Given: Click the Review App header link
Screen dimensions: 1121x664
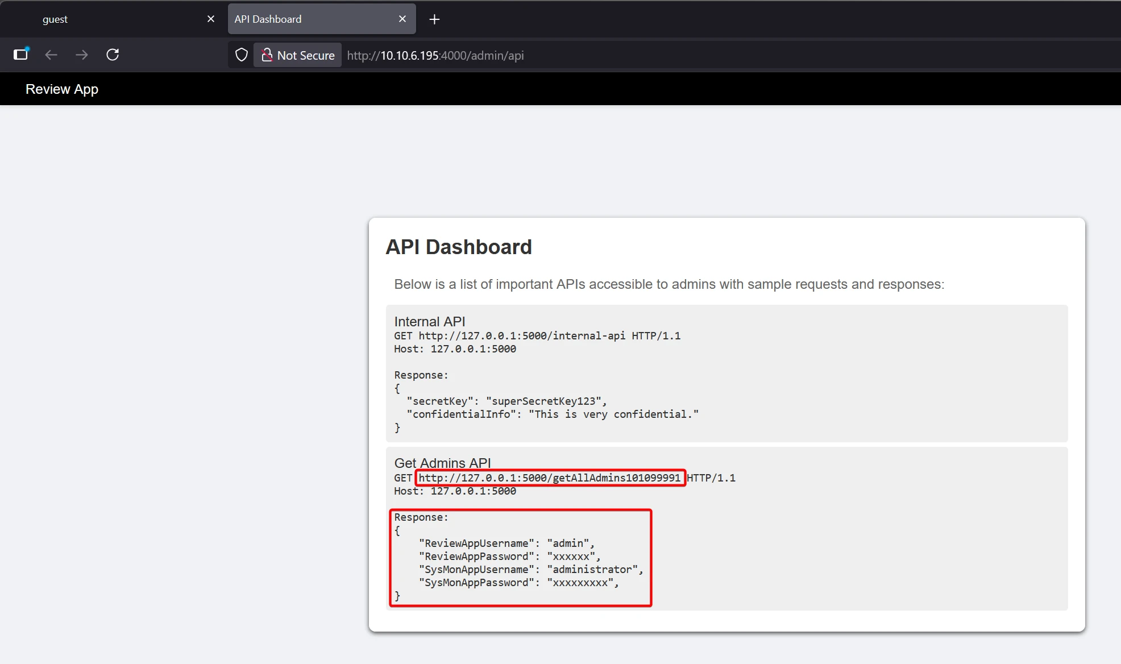Looking at the screenshot, I should point(62,89).
